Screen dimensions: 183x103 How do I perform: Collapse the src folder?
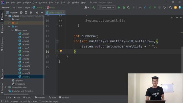point(9,27)
